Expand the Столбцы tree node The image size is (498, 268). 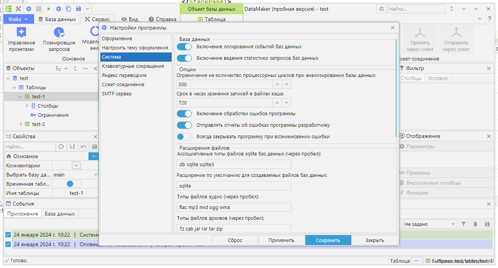(27, 106)
